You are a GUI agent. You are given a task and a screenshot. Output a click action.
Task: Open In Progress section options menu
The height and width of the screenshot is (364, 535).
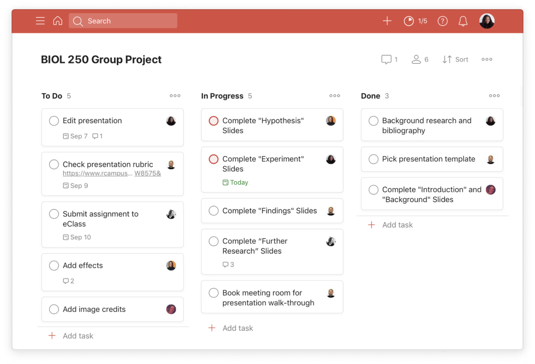(335, 96)
